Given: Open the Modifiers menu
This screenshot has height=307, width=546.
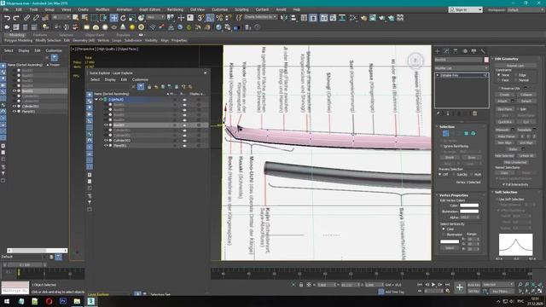Looking at the screenshot, I should [102, 9].
